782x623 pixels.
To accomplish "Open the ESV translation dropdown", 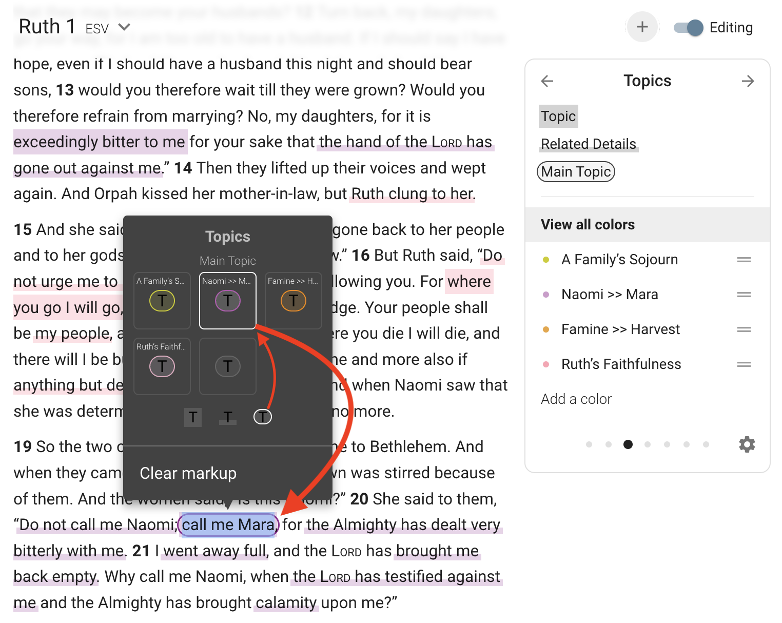I will pyautogui.click(x=108, y=28).
